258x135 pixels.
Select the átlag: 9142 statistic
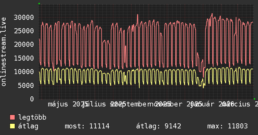[159, 126]
